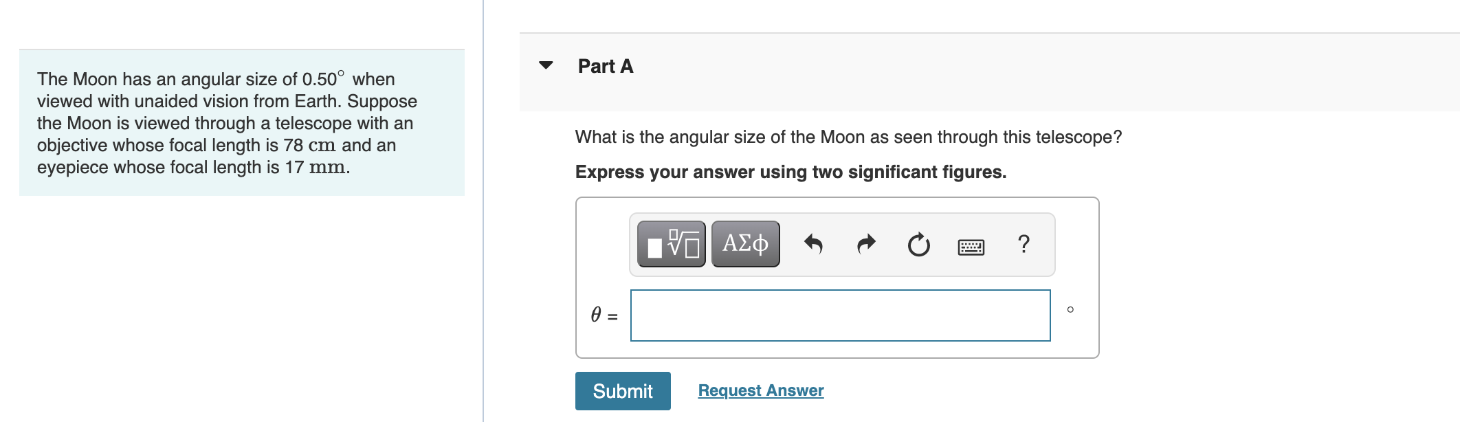Screen dimensions: 1460x422
Task: Click inside the θ answer input box
Action: [840, 315]
